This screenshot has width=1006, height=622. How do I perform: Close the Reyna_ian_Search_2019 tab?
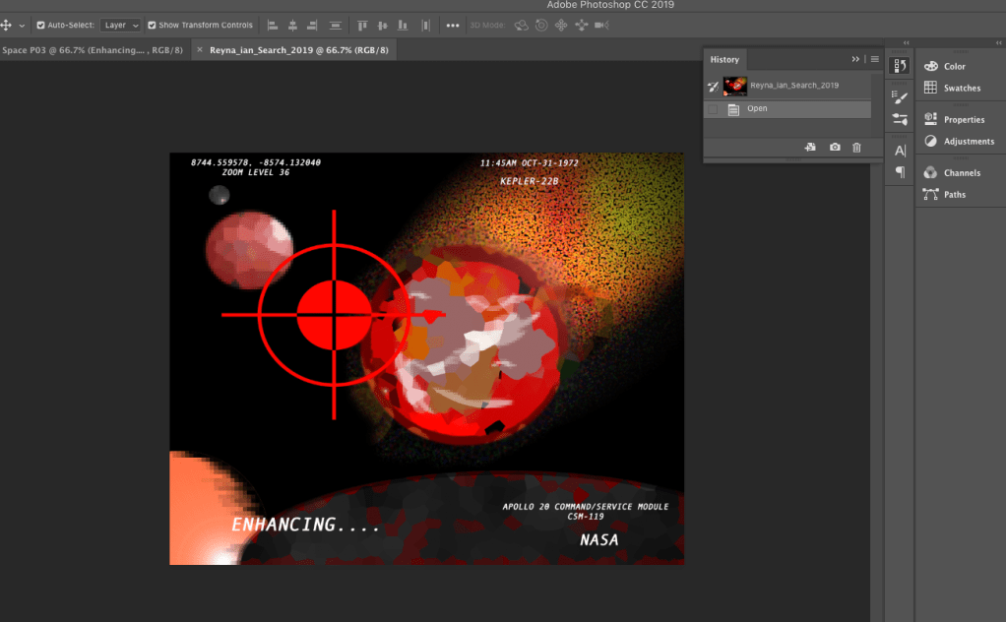point(200,49)
